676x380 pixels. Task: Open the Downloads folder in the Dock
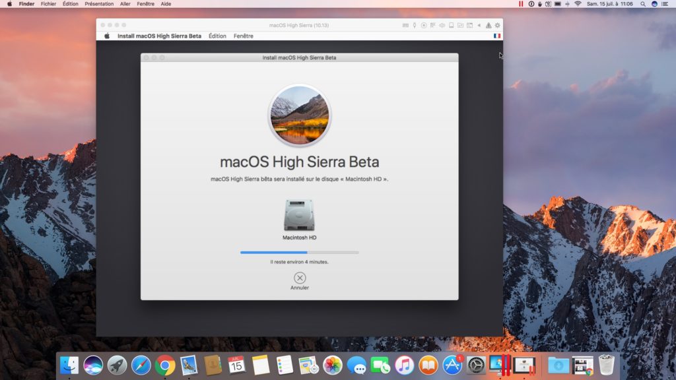click(x=558, y=365)
